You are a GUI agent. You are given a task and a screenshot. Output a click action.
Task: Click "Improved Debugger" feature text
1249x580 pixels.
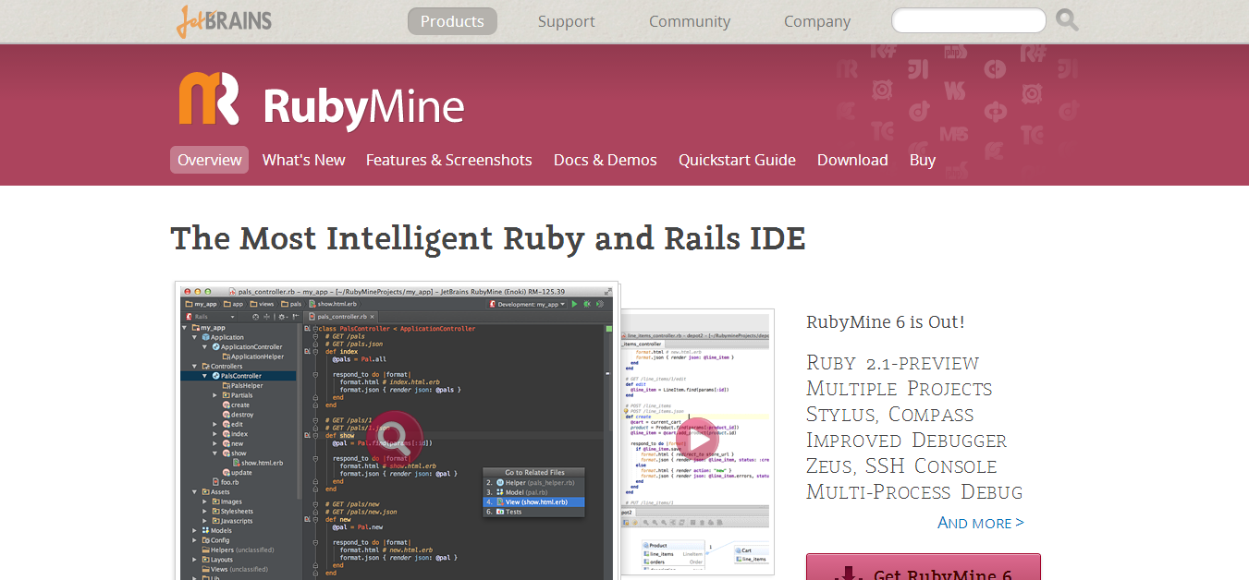pos(907,441)
